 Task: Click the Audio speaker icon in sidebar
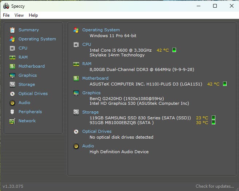(x=12, y=103)
